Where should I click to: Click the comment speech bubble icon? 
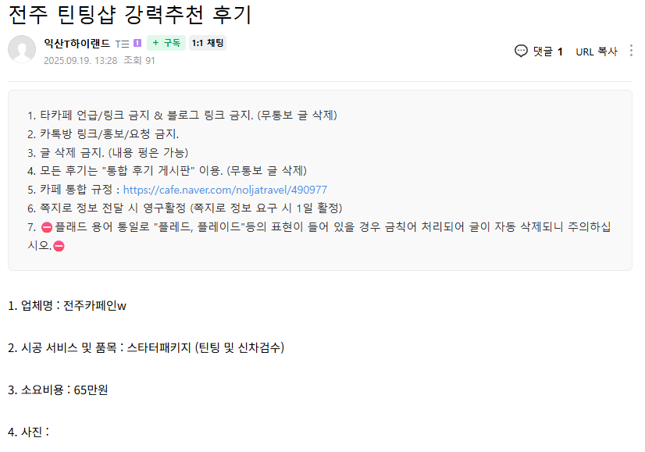[521, 51]
